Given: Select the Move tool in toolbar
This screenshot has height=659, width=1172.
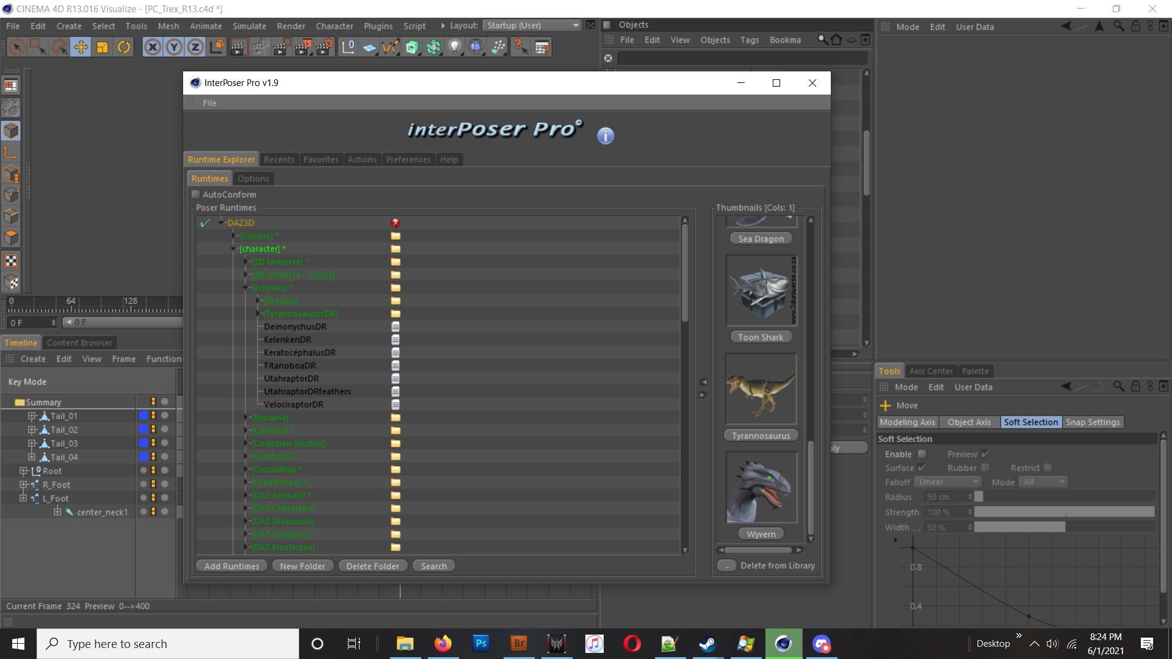Looking at the screenshot, I should (x=81, y=47).
